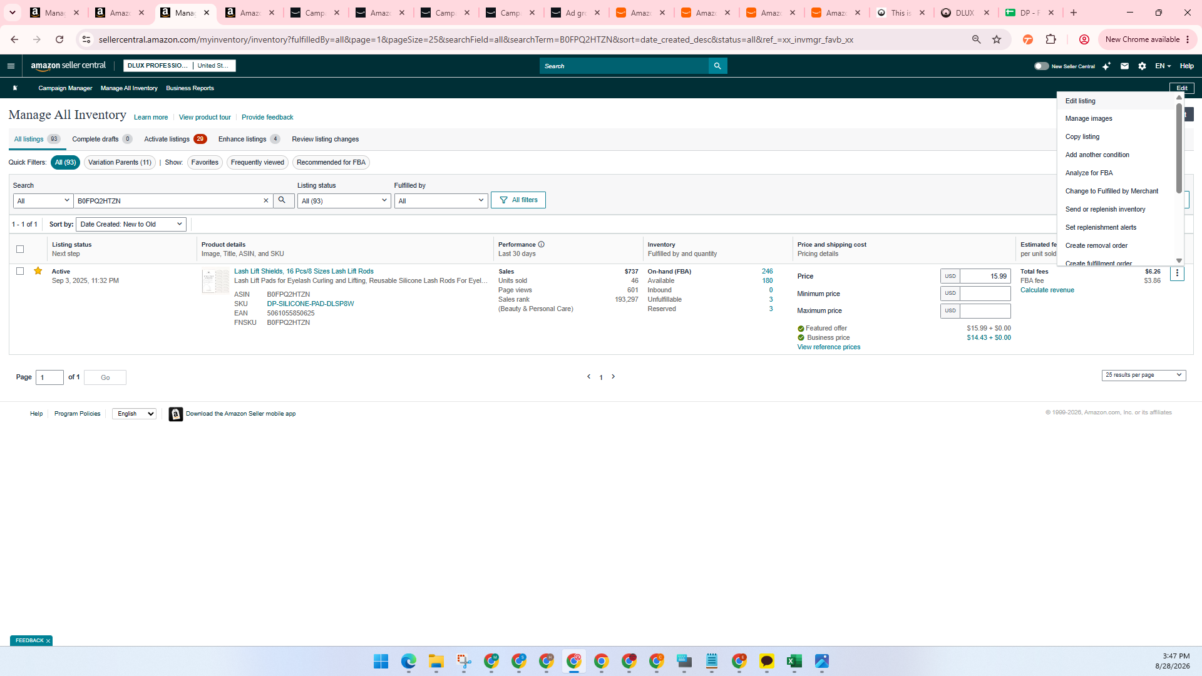Select the All (93) quick filter
Image resolution: width=1202 pixels, height=676 pixels.
[65, 163]
